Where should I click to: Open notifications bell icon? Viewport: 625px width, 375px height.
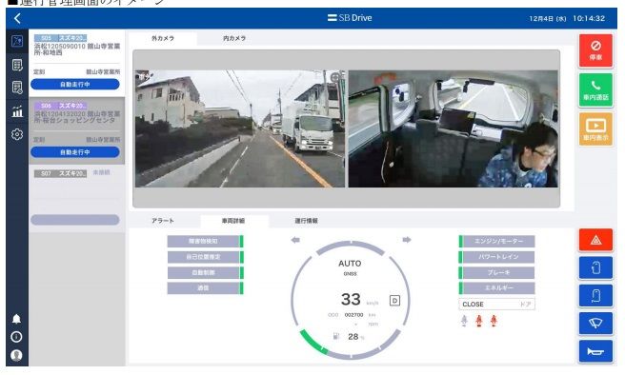tap(16, 319)
